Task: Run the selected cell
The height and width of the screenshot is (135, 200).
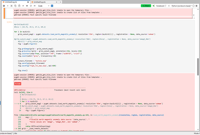Action: coord(23,6)
